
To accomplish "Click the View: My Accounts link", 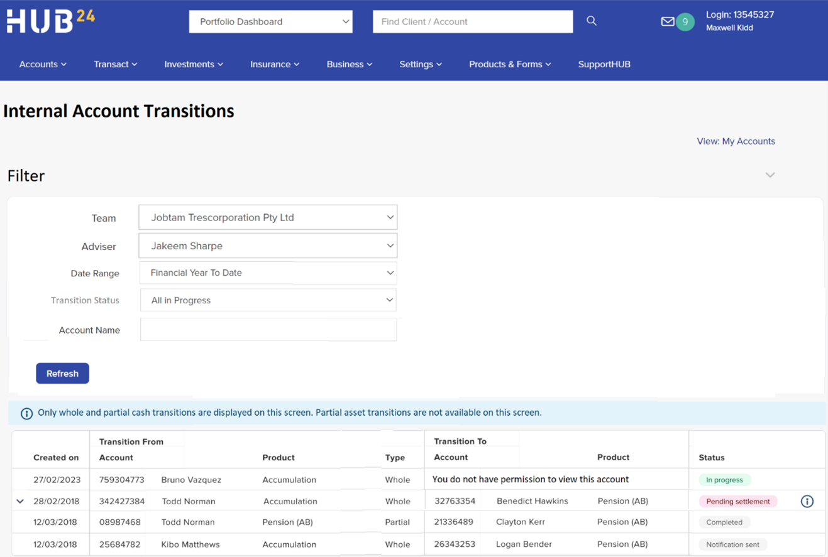I will coord(736,141).
